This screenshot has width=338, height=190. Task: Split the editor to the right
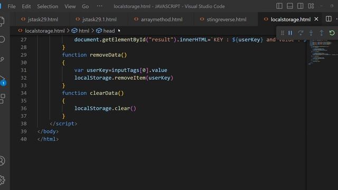point(328,19)
